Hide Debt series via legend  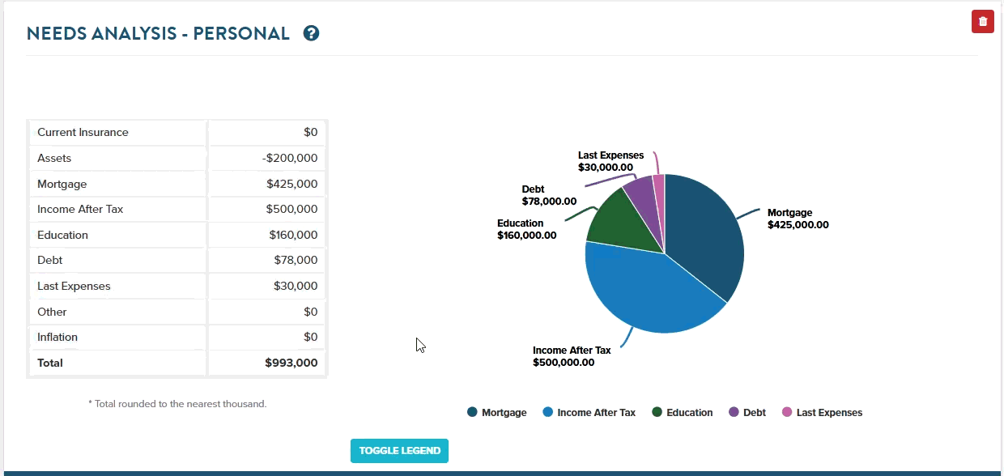coord(747,413)
